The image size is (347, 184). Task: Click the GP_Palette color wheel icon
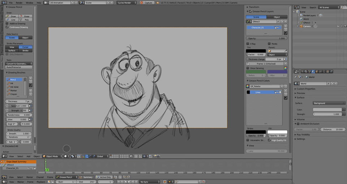(x=248, y=86)
